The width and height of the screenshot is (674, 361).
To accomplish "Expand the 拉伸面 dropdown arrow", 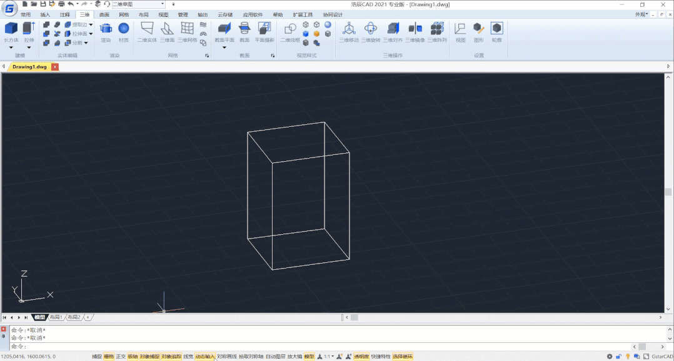I will coord(91,34).
